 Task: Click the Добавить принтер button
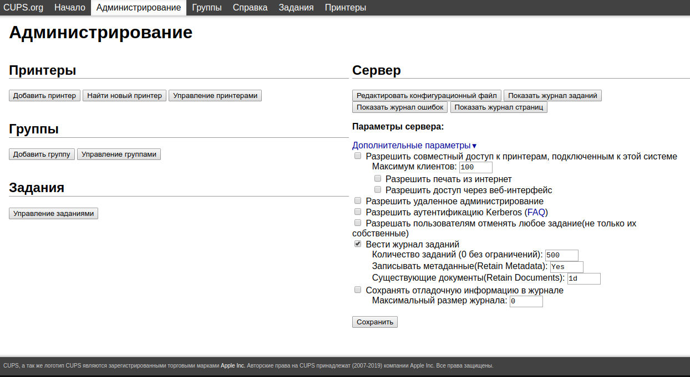pos(44,96)
